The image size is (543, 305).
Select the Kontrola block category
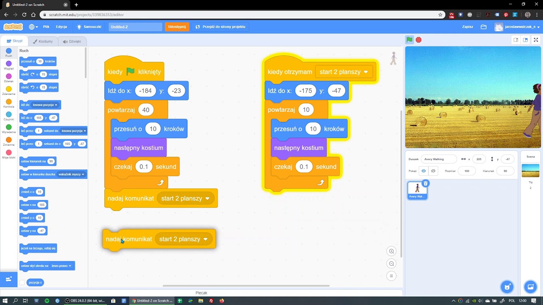(8, 104)
